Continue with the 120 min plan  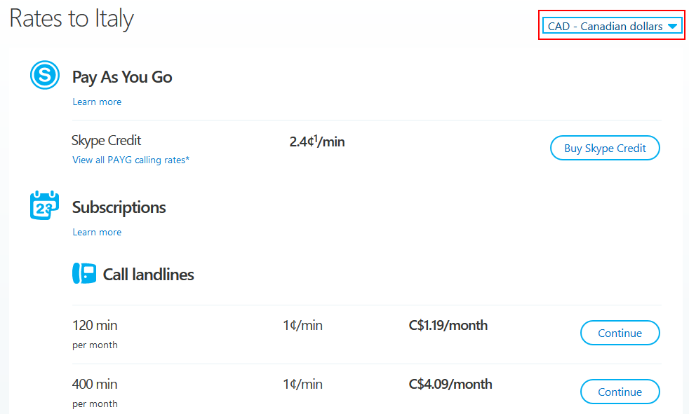click(x=620, y=333)
